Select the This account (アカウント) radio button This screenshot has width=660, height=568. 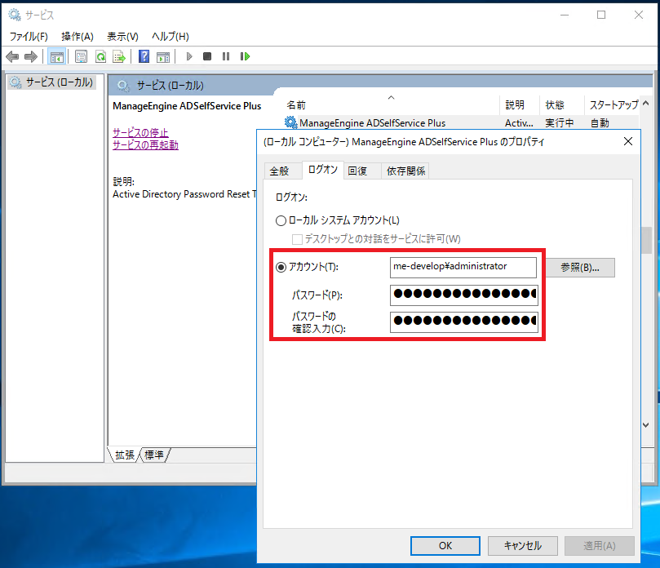click(x=281, y=267)
